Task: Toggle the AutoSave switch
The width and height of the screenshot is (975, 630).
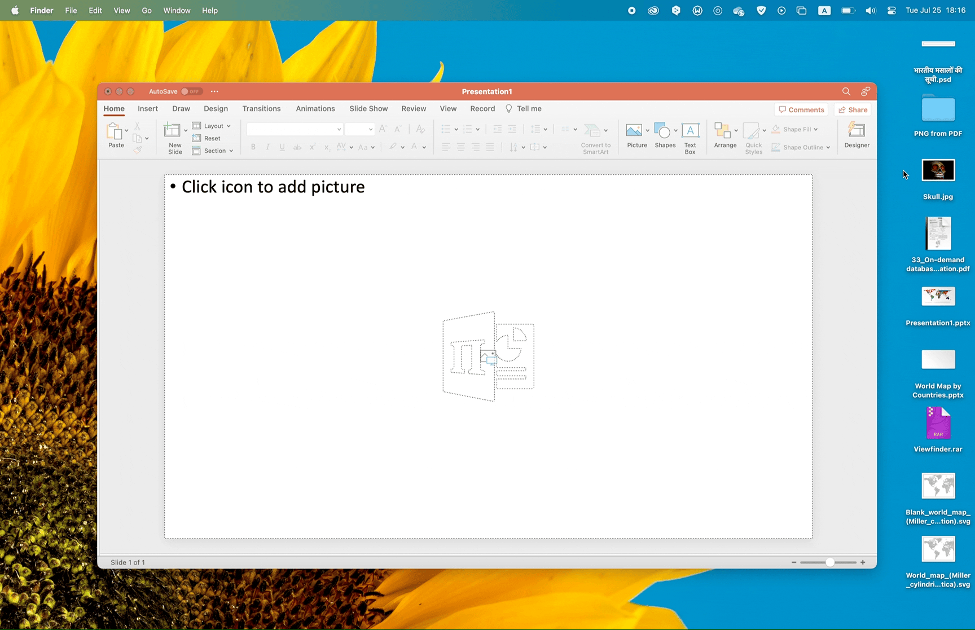Action: [x=191, y=91]
